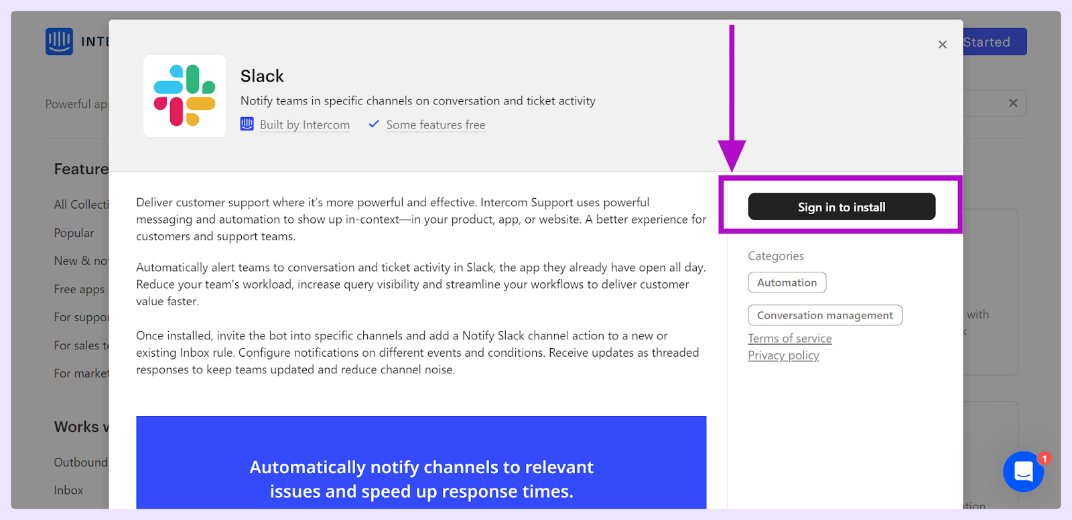
Task: Select For marketing sidebar item
Action: [x=81, y=373]
